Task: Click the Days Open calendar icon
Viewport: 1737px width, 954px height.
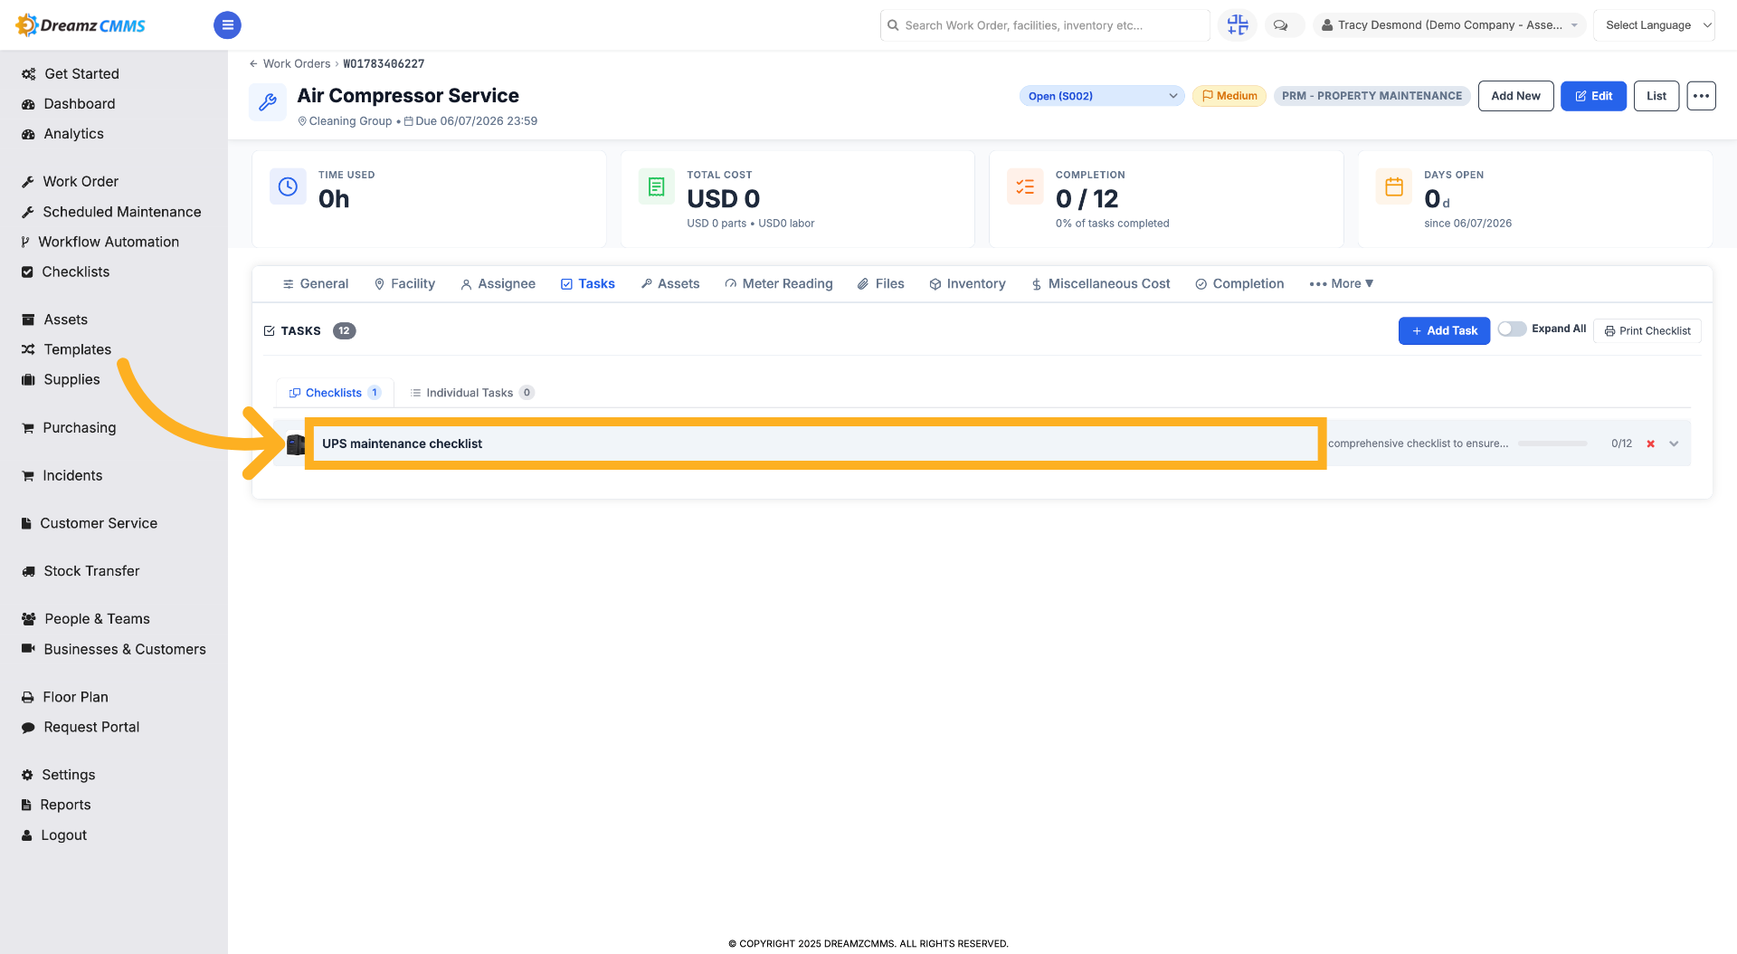Action: point(1394,186)
